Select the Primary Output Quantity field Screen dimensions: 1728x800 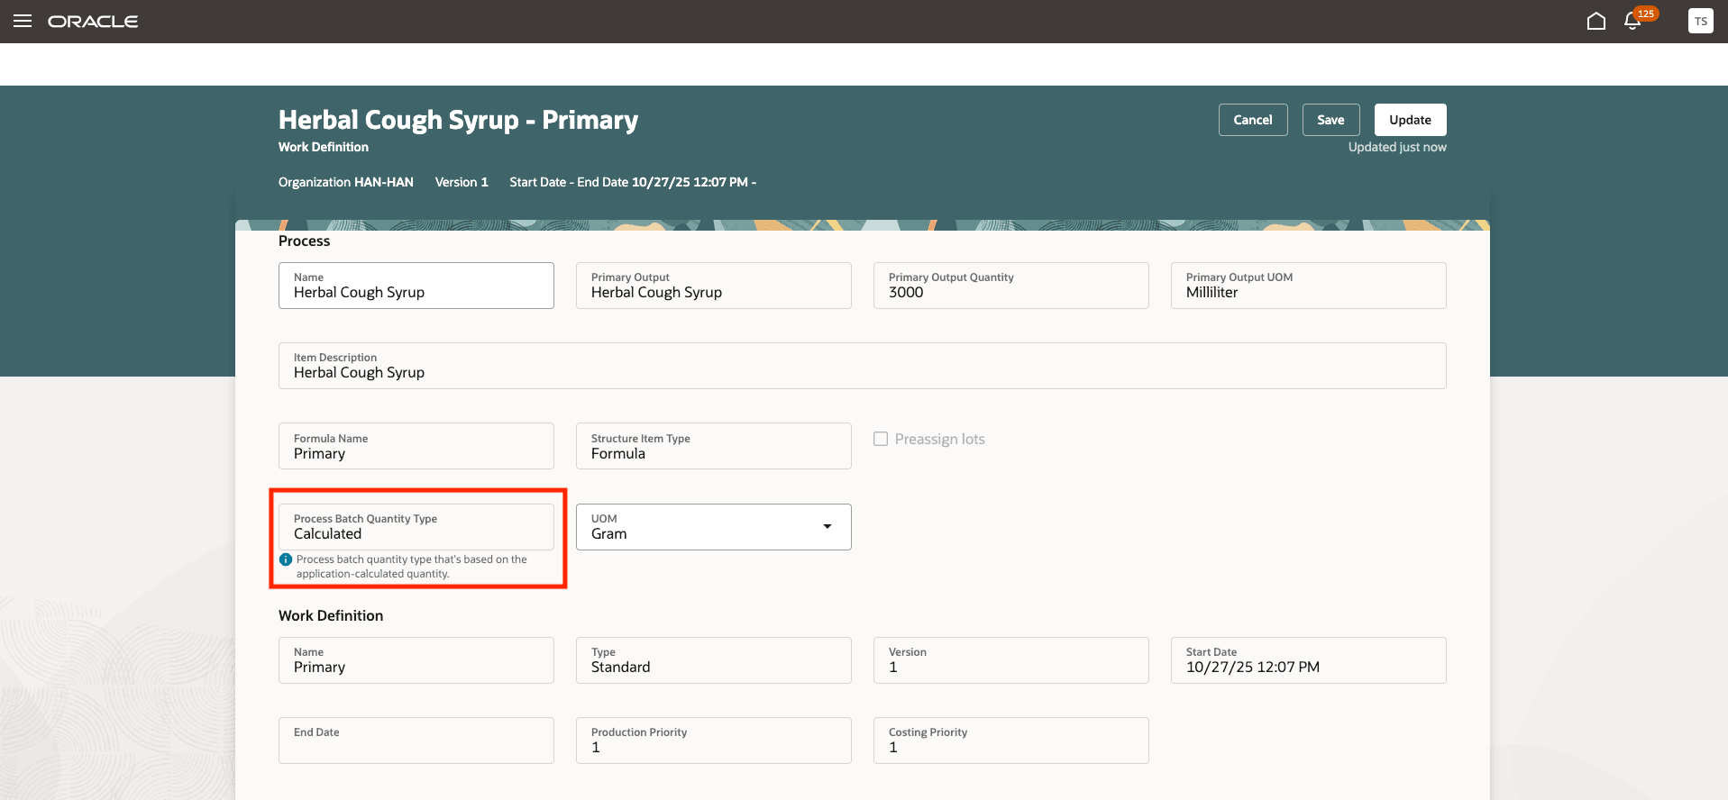[x=1011, y=286]
